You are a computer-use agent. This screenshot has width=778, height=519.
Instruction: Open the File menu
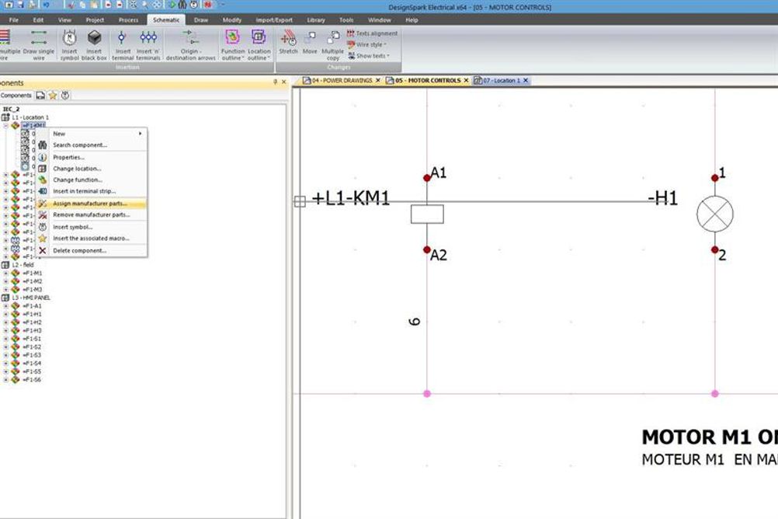[14, 20]
